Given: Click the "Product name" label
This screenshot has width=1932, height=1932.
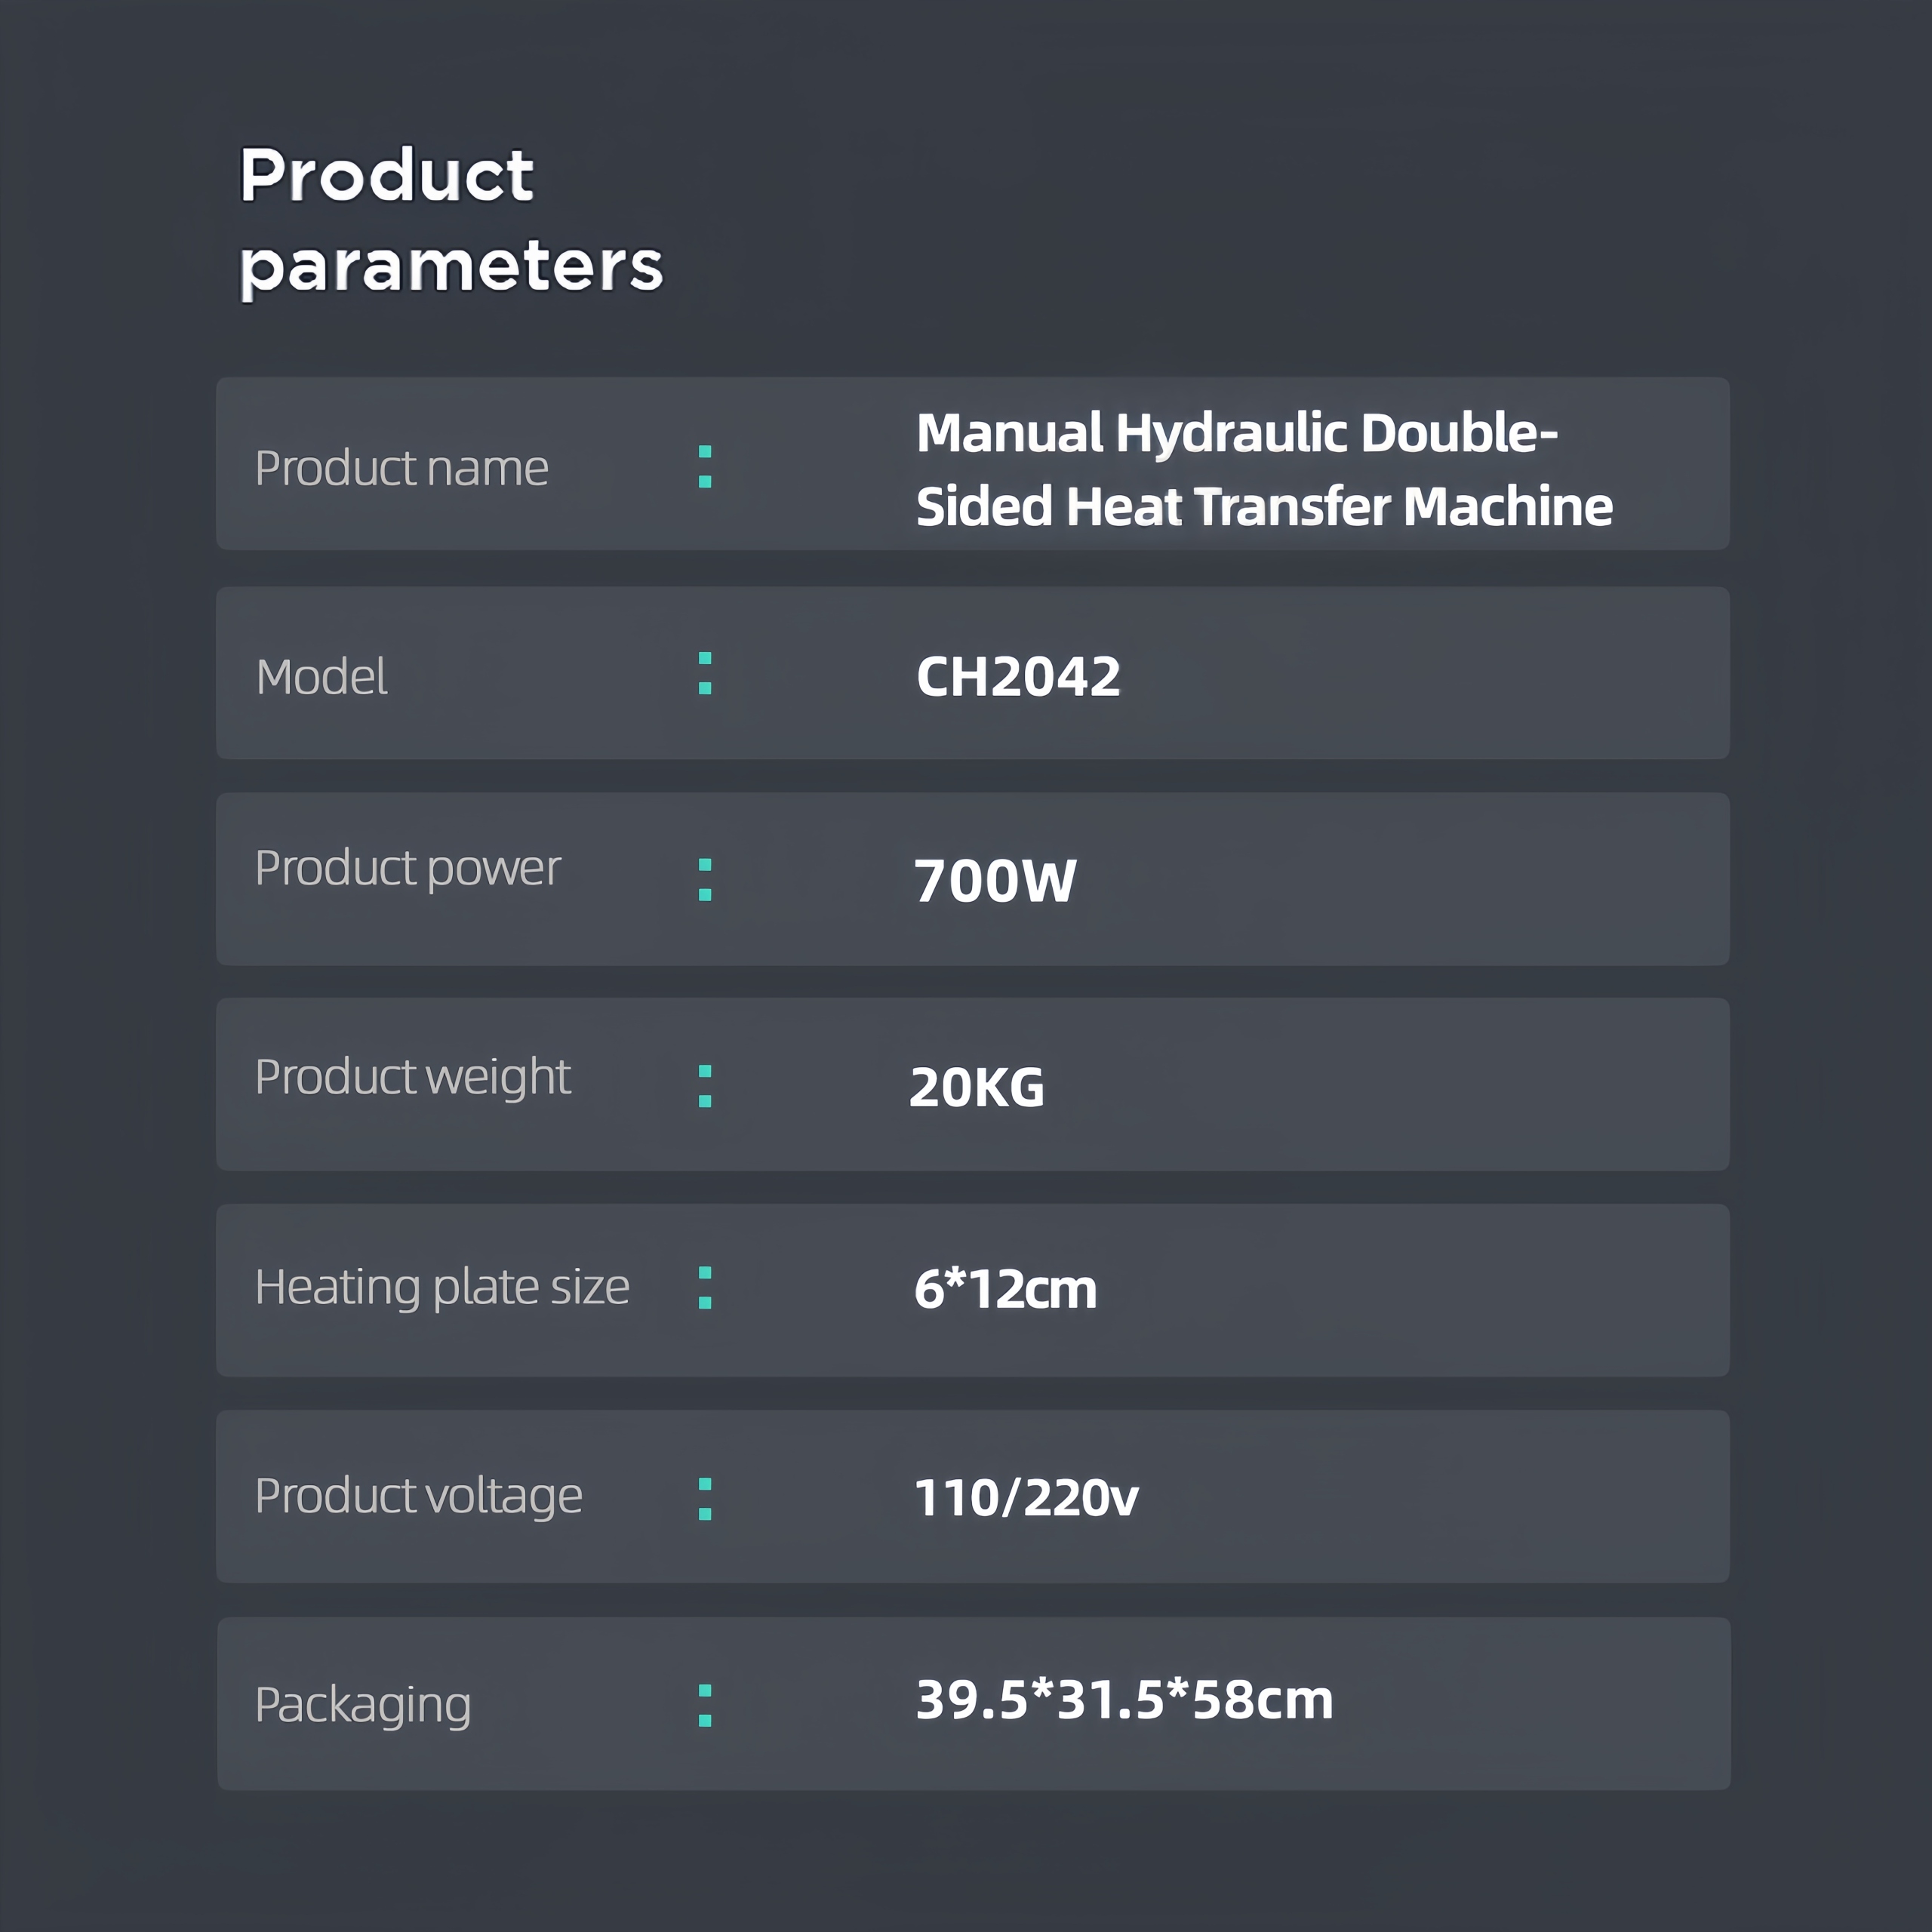Looking at the screenshot, I should tap(401, 468).
